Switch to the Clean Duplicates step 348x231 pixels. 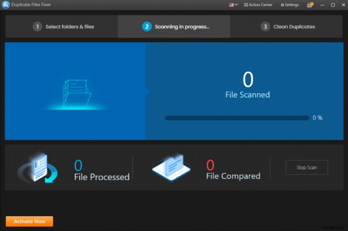[286, 26]
